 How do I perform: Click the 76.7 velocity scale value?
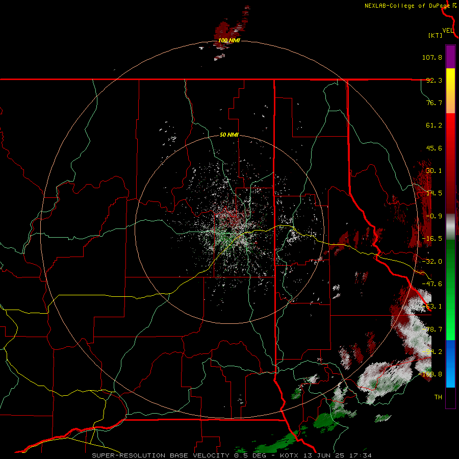click(434, 103)
